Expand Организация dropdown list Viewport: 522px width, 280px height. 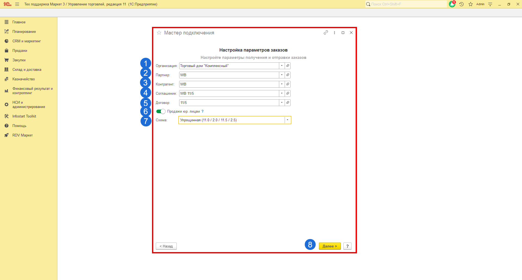(282, 66)
